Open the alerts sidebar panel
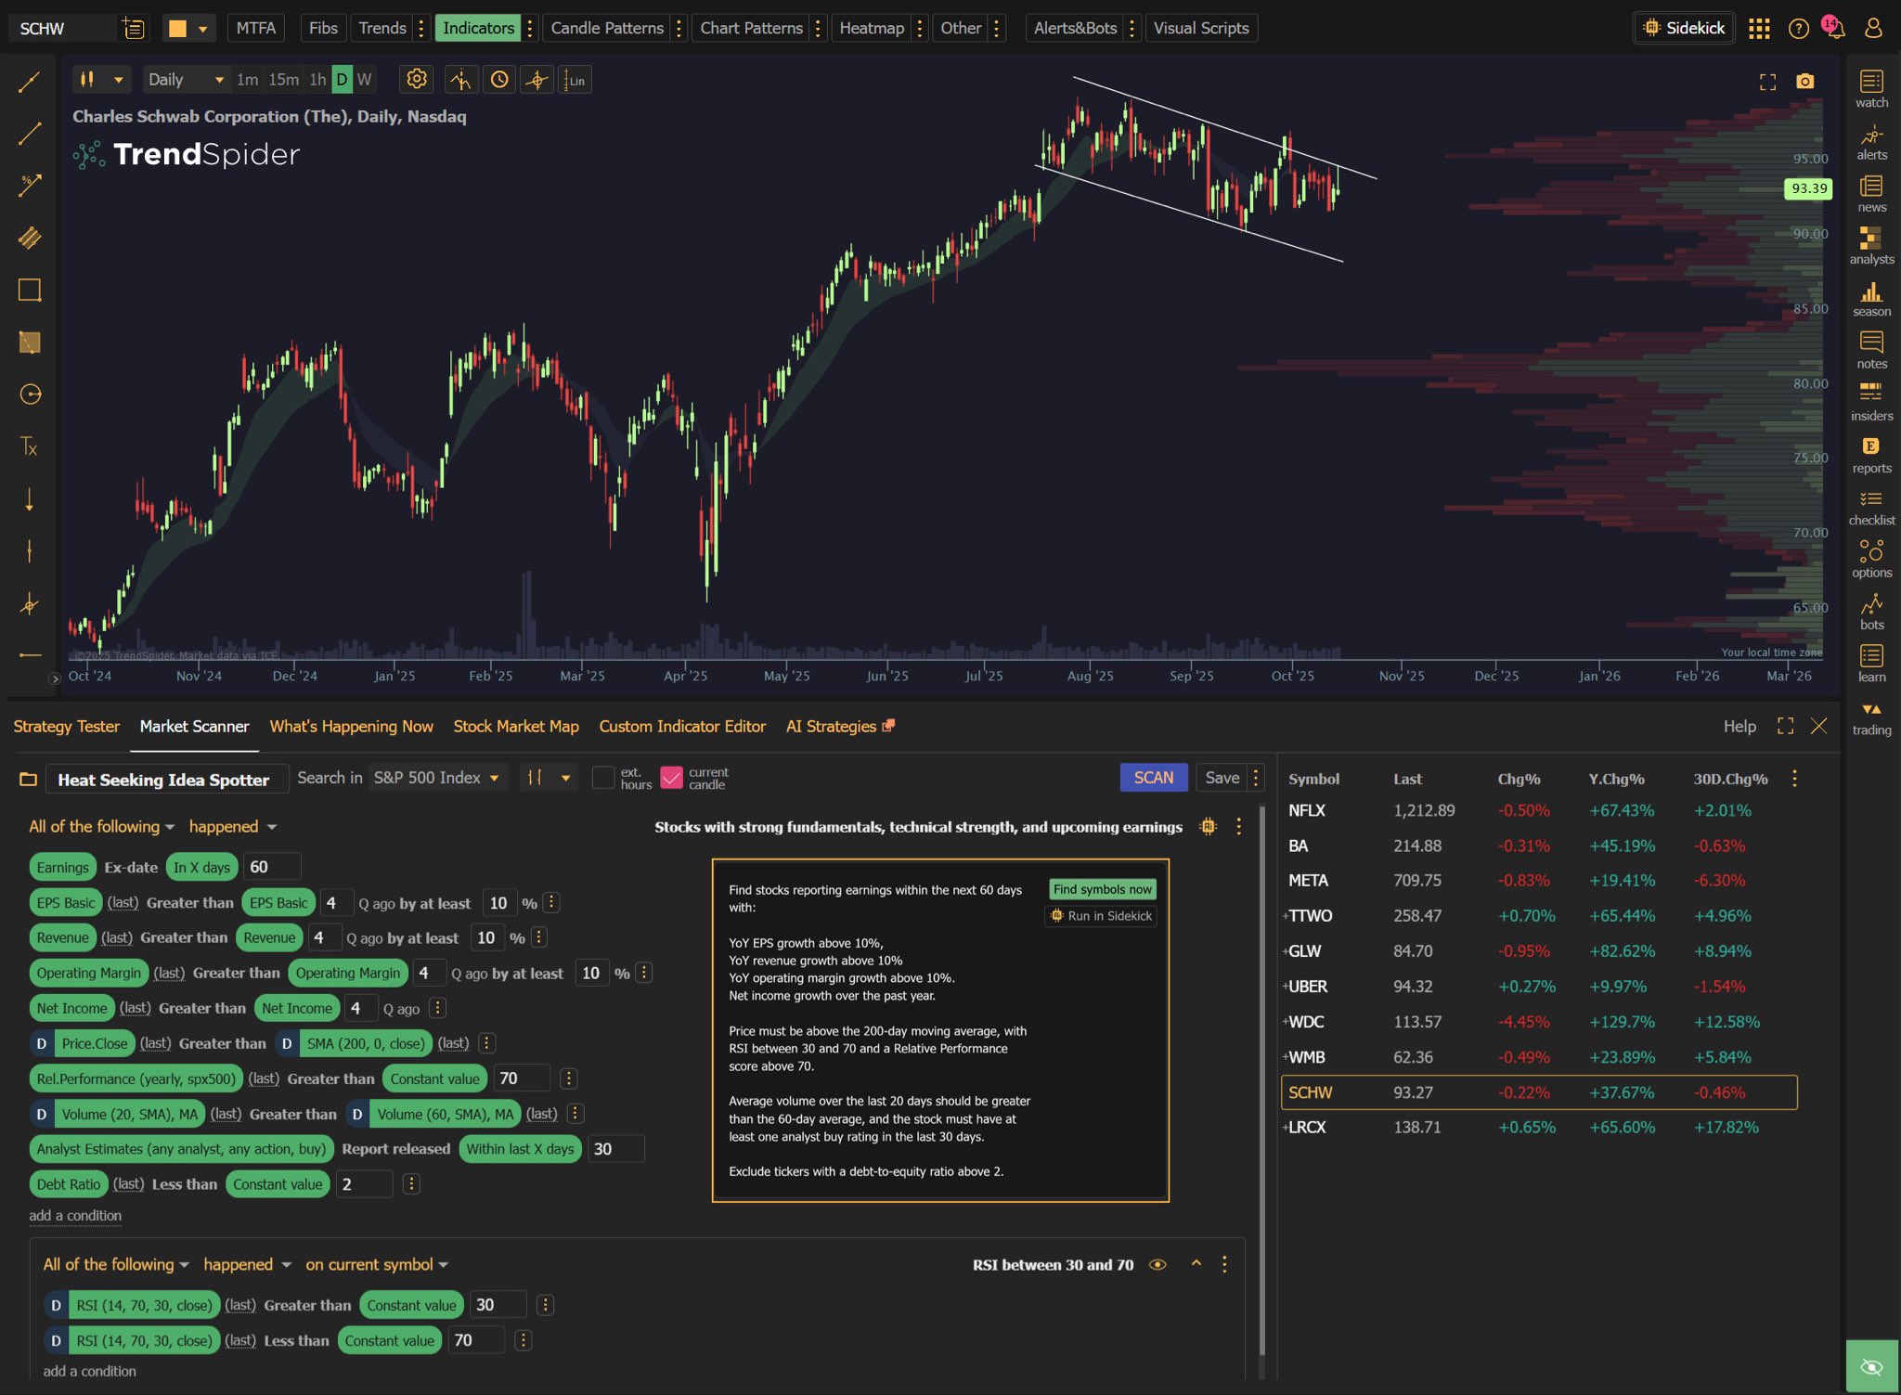The width and height of the screenshot is (1901, 1395). pyautogui.click(x=1870, y=142)
